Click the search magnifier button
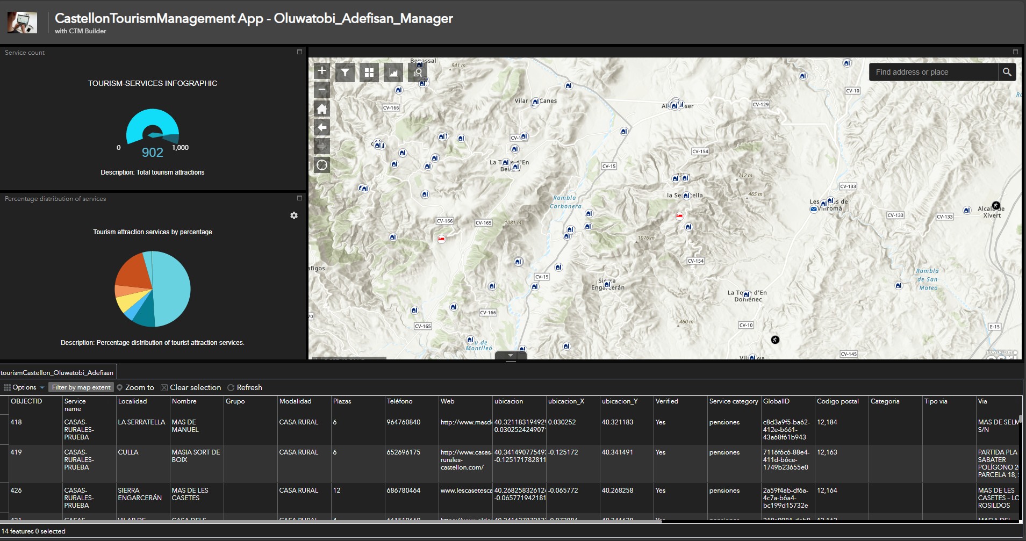This screenshot has height=541, width=1026. pos(1007,72)
